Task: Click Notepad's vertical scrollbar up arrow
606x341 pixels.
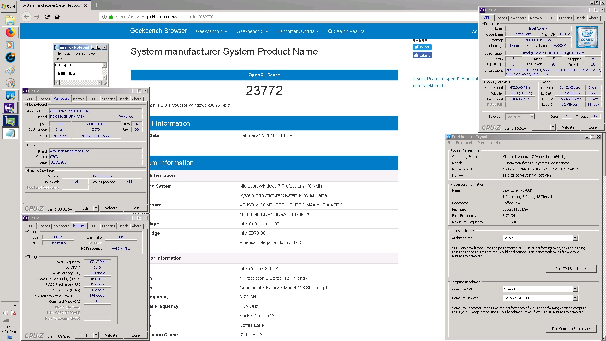Action: 104,65
